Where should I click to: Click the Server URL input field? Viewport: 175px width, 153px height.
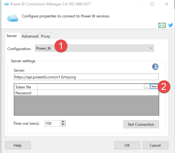pos(86,77)
